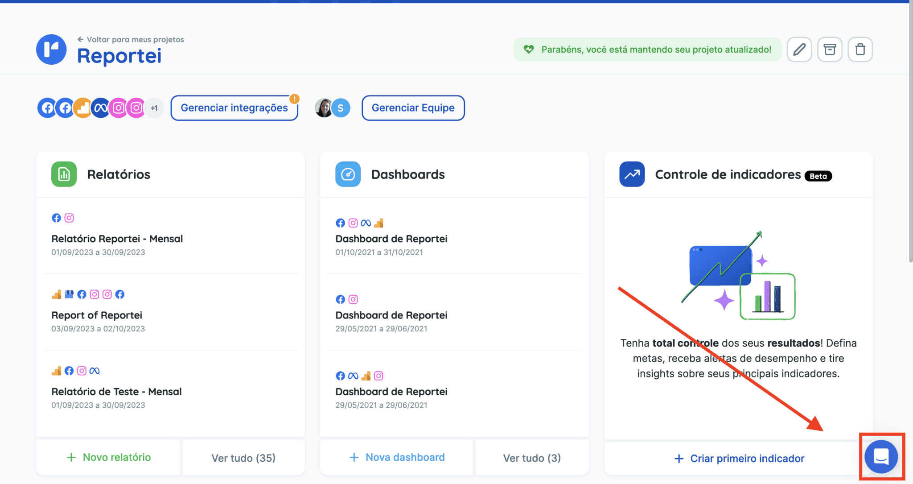The image size is (913, 484).
Task: Click the Dashboards gauge icon
Action: pyautogui.click(x=348, y=174)
